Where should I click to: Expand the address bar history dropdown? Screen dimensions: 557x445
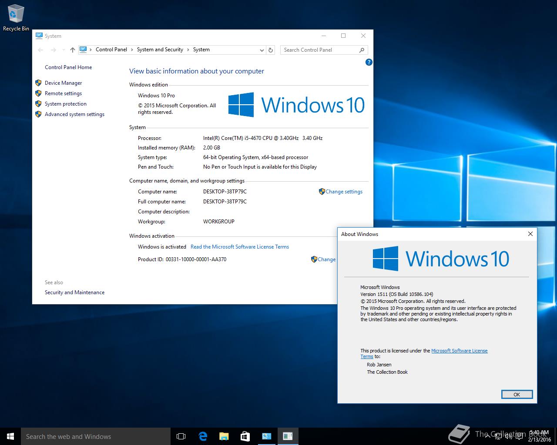[x=262, y=50]
